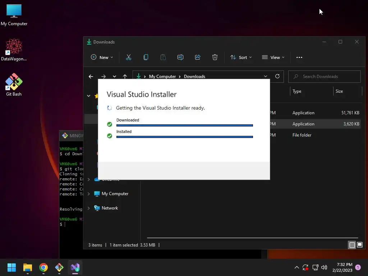Switch to large thumbnails view icon

tap(359, 245)
